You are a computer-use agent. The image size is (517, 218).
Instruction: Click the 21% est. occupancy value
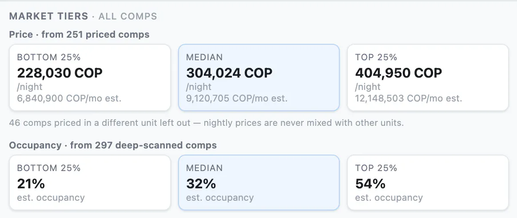click(31, 184)
